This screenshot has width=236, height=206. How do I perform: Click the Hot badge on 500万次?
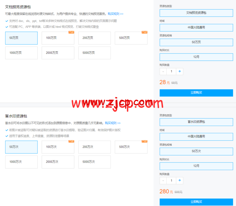coord(145,141)
